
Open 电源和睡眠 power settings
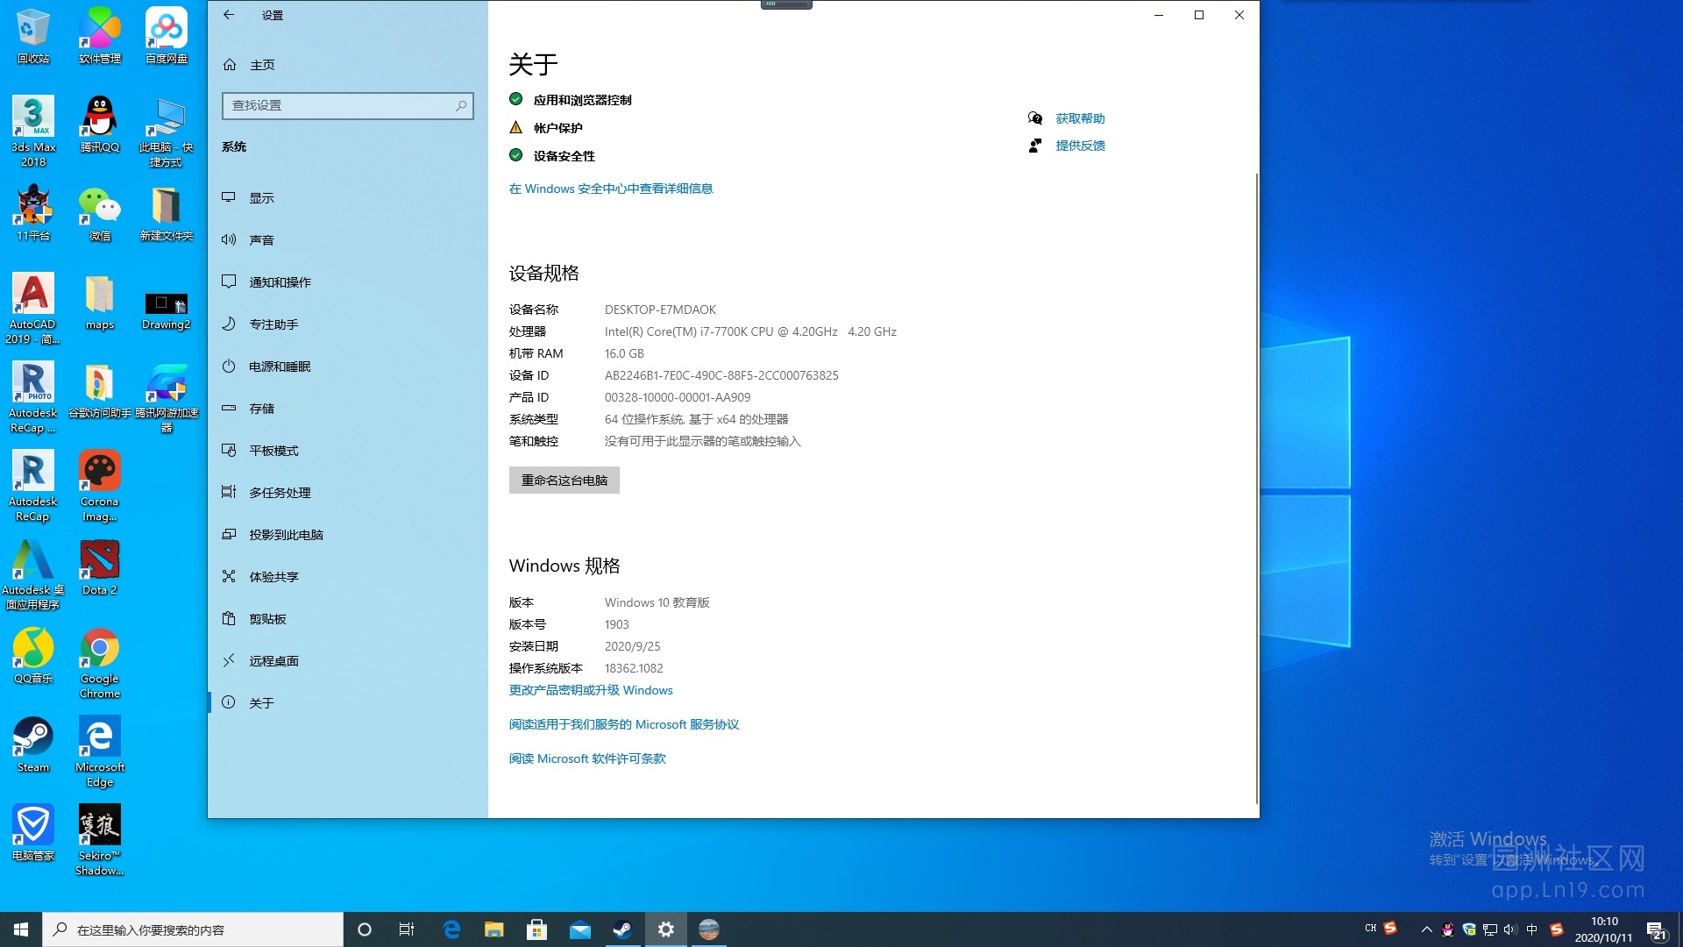(x=280, y=367)
